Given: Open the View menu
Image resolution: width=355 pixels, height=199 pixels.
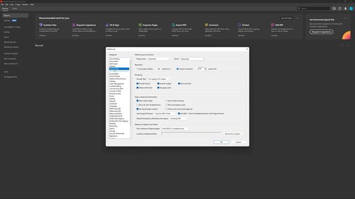Looking at the screenshot, I should [12, 4].
